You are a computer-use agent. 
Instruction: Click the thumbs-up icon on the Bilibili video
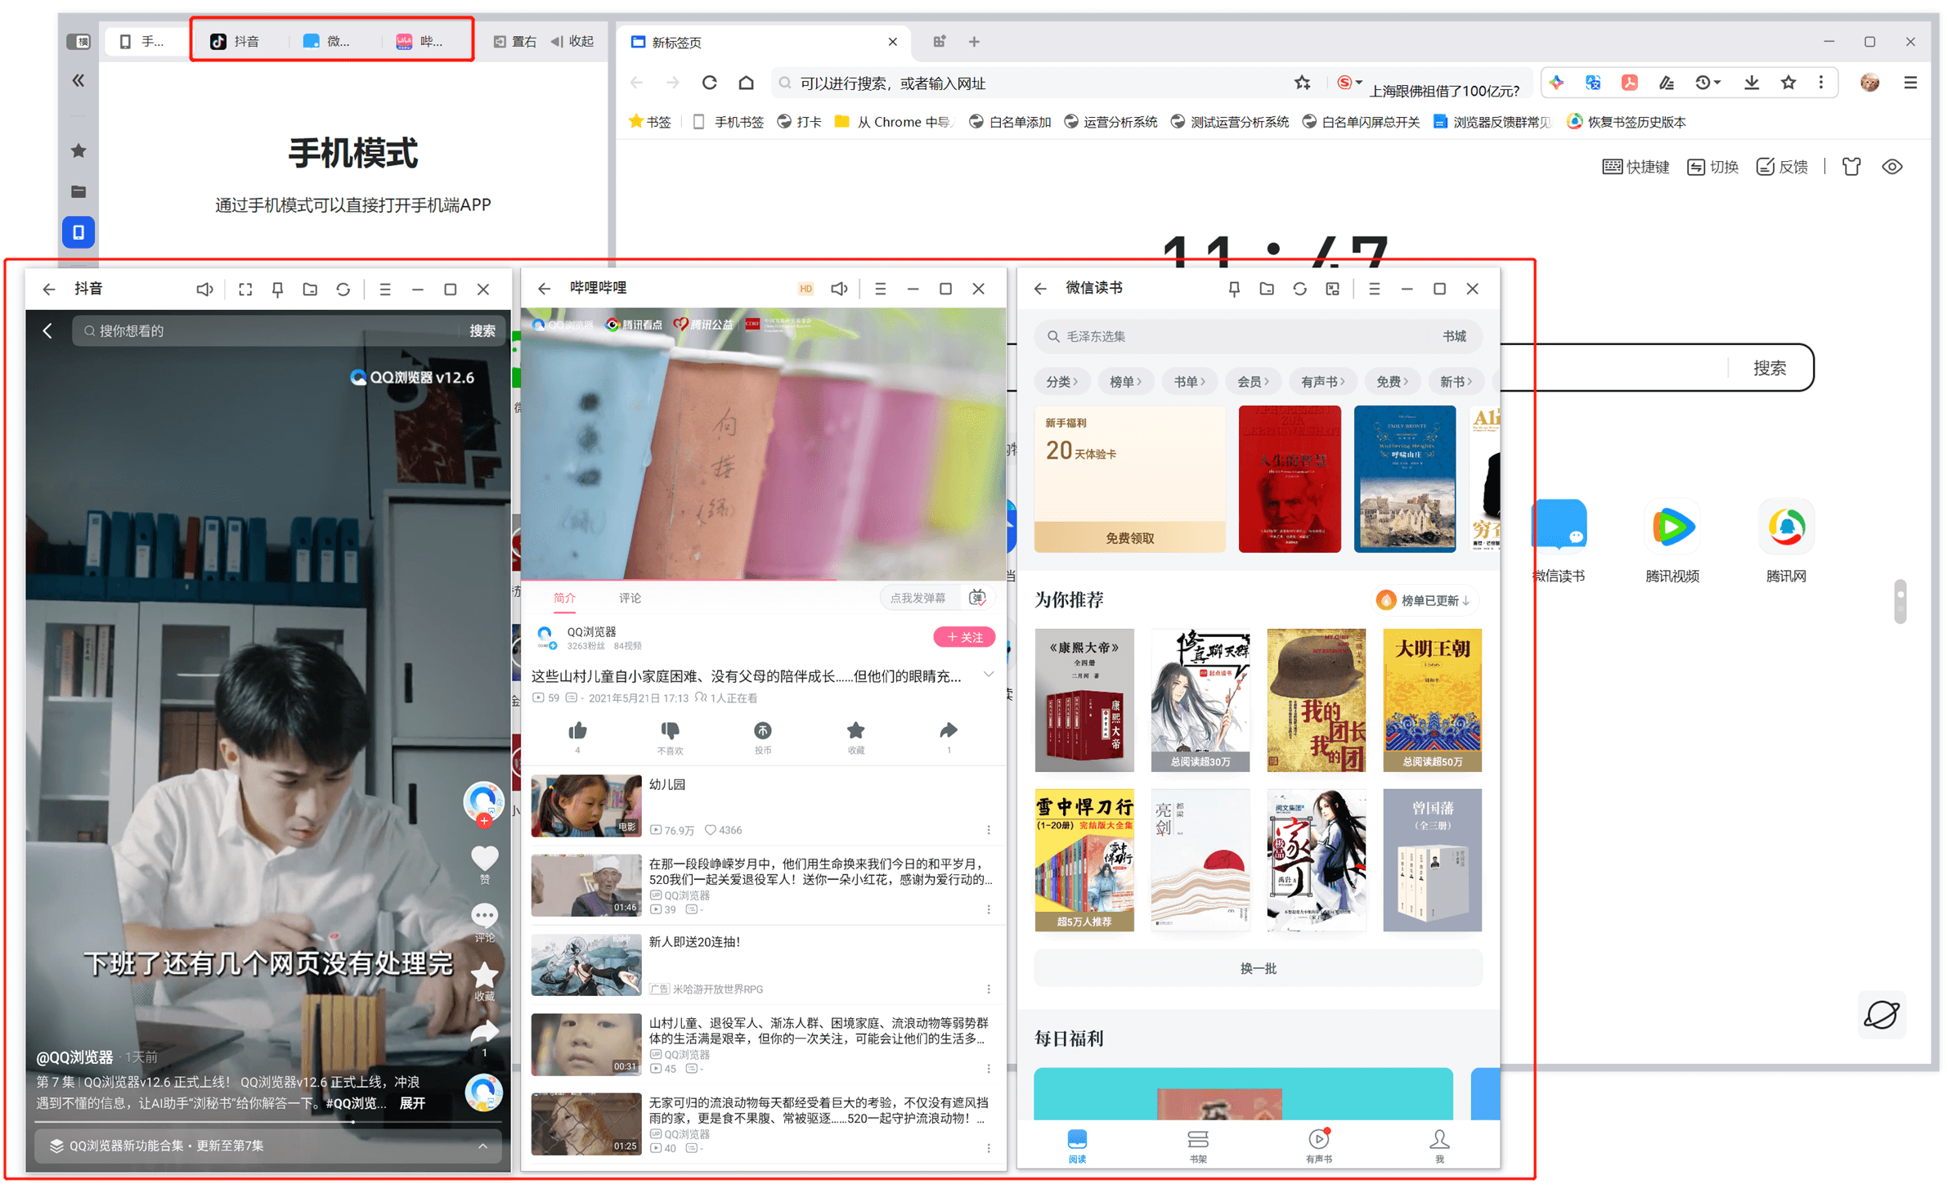577,731
